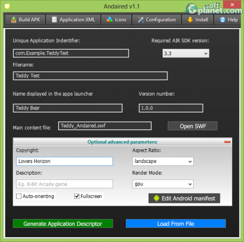Close the Andaired window
Image resolution: width=244 pixels, height=242 pixels.
tap(232, 4)
